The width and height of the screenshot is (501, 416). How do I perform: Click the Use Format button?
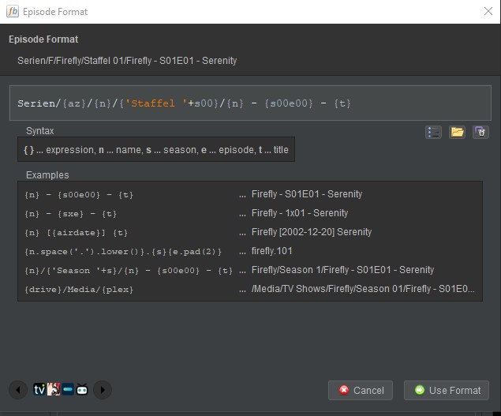click(x=447, y=390)
